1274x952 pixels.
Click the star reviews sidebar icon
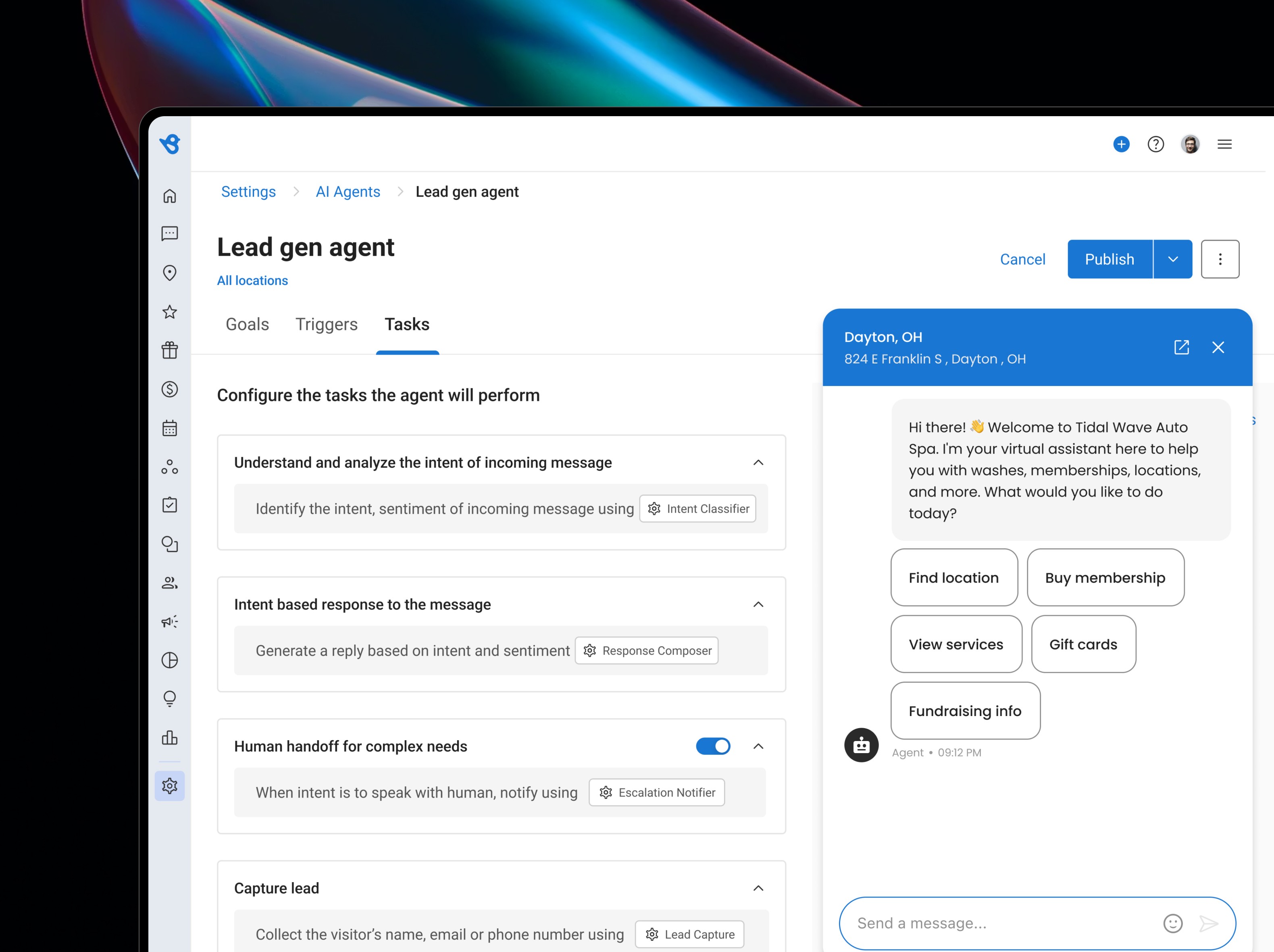(x=169, y=312)
